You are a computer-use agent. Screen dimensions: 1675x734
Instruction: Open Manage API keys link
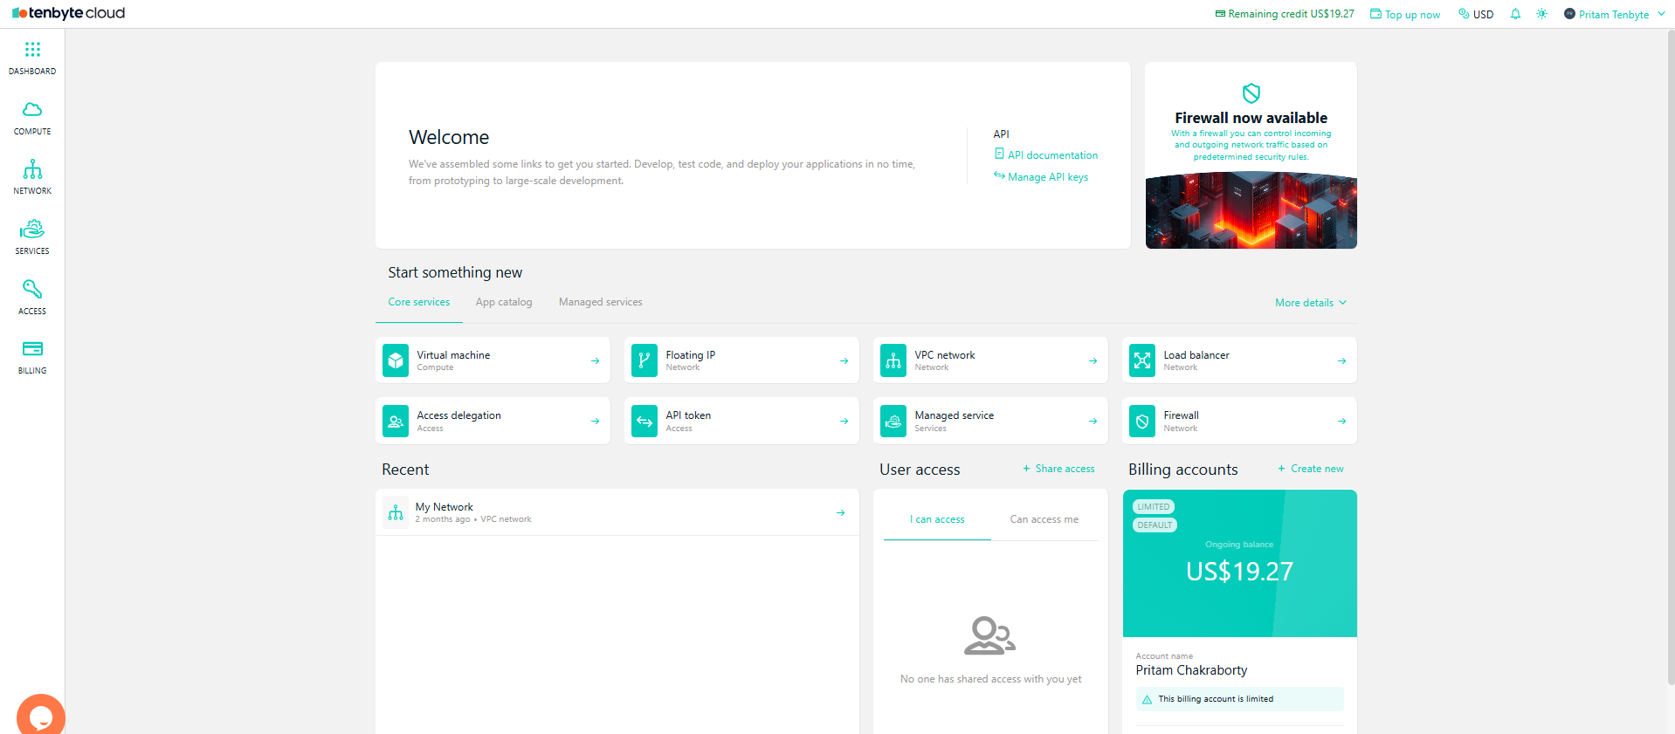point(1041,176)
